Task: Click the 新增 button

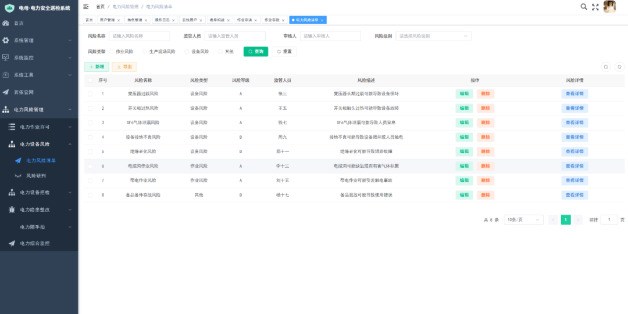Action: [97, 67]
